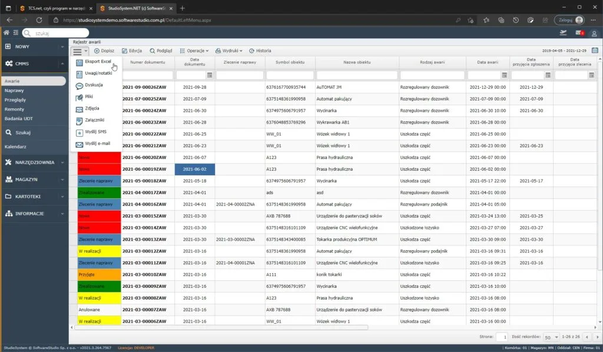Image resolution: width=603 pixels, height=352 pixels.
Task: Switch to the TCS.net browser tab
Action: click(56, 8)
